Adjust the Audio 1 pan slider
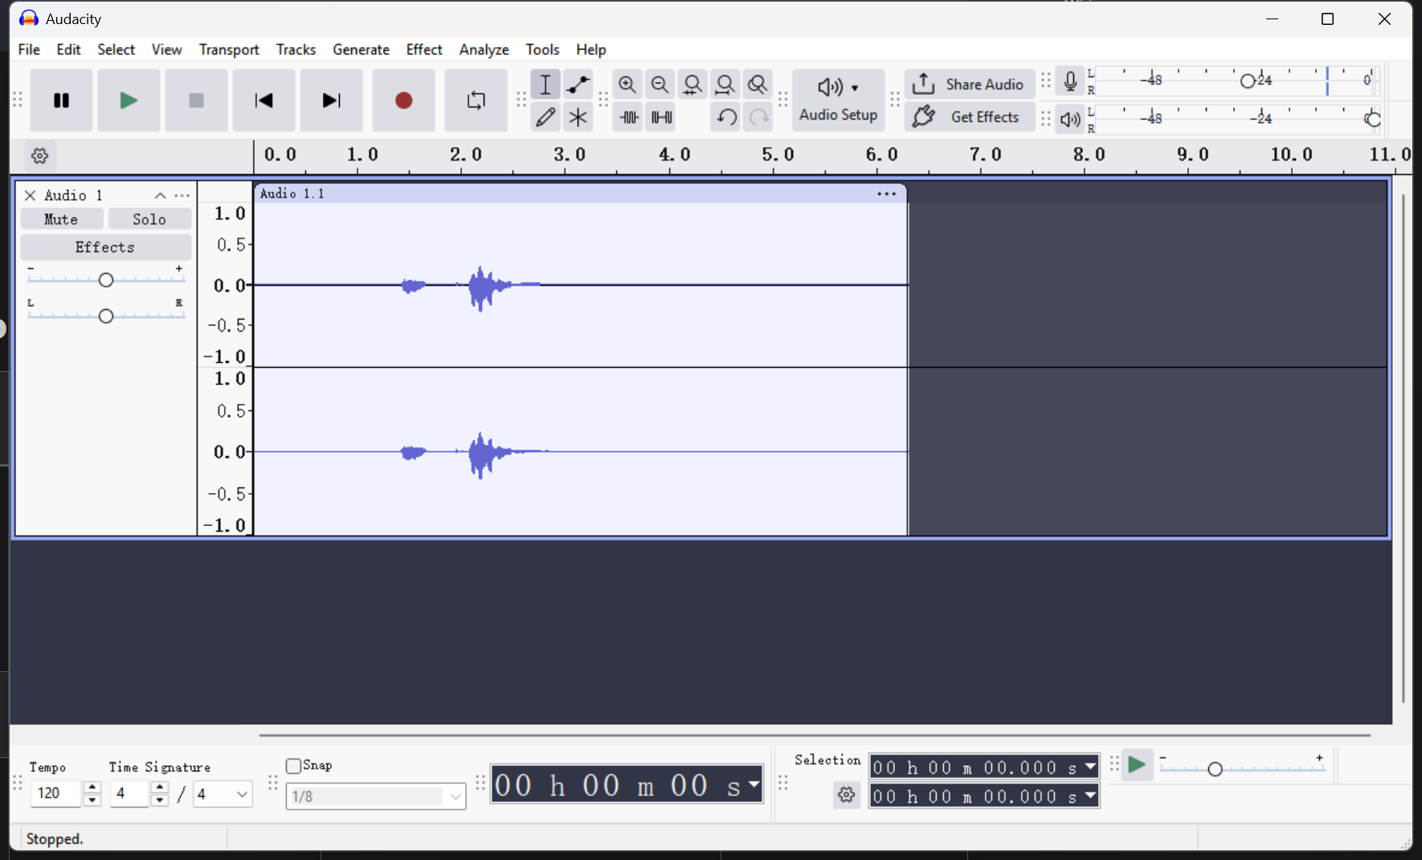The height and width of the screenshot is (860, 1422). click(105, 316)
